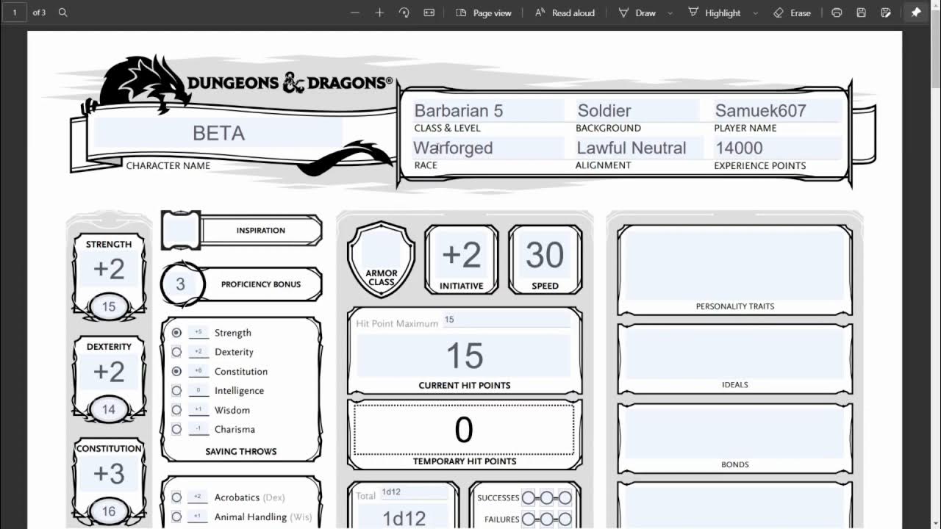Mark first death save failure

click(528, 519)
